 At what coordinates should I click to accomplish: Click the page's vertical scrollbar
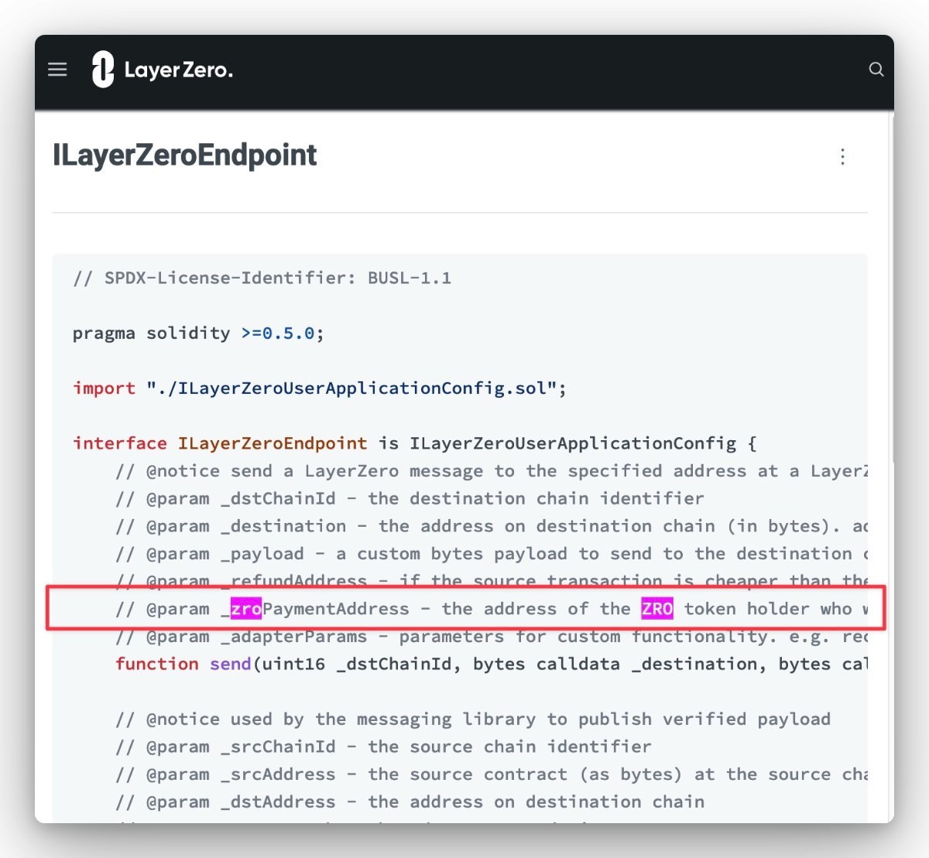pyautogui.click(x=890, y=286)
